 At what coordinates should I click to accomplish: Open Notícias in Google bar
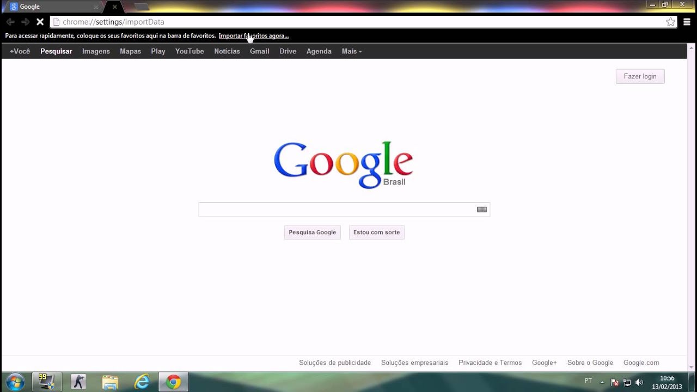[227, 51]
